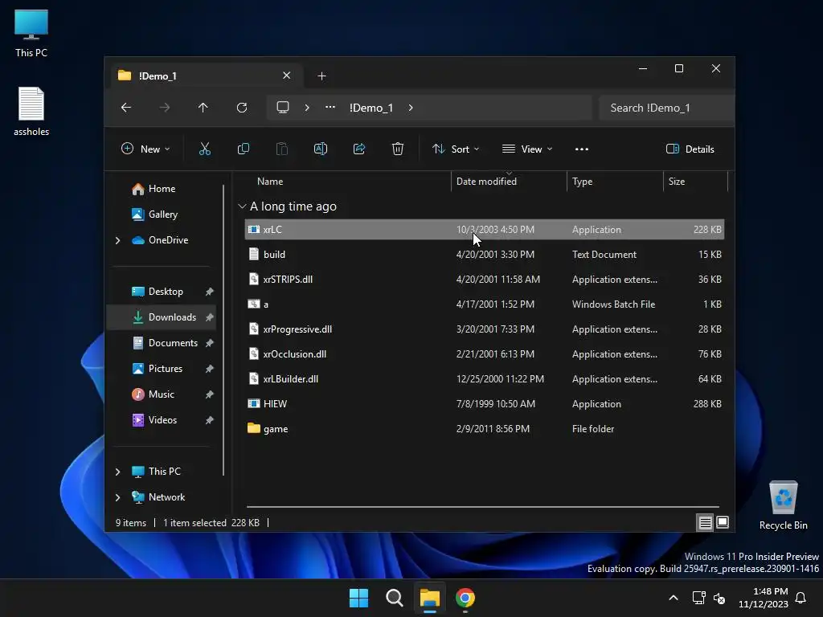The width and height of the screenshot is (823, 617).
Task: Click the Copy icon in toolbar
Action: tap(243, 149)
